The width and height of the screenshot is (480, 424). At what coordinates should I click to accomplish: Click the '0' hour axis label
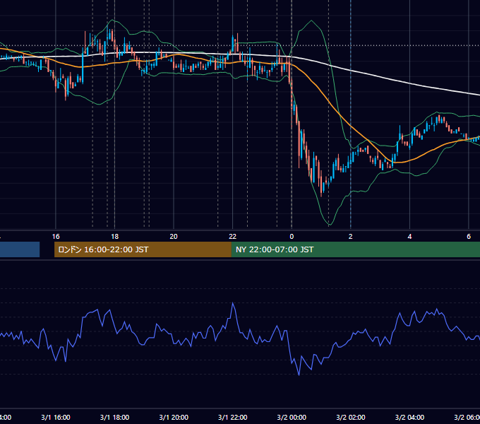292,237
